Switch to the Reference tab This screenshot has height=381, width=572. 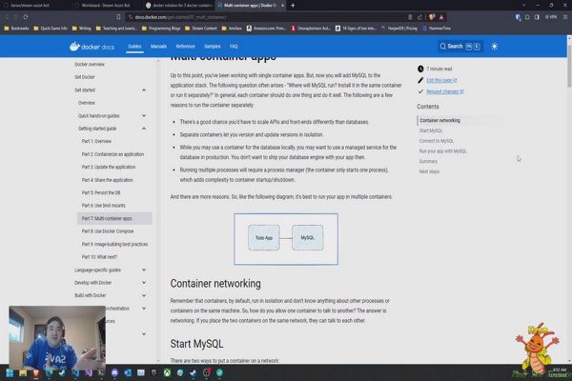click(x=185, y=47)
